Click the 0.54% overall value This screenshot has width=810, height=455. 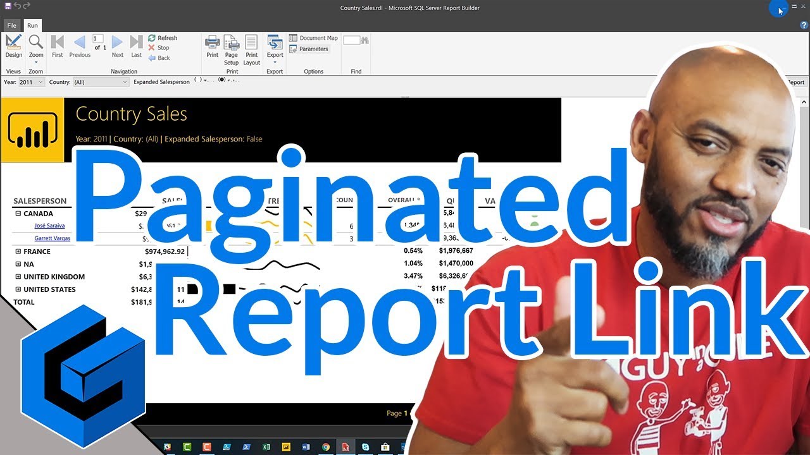[x=413, y=252]
